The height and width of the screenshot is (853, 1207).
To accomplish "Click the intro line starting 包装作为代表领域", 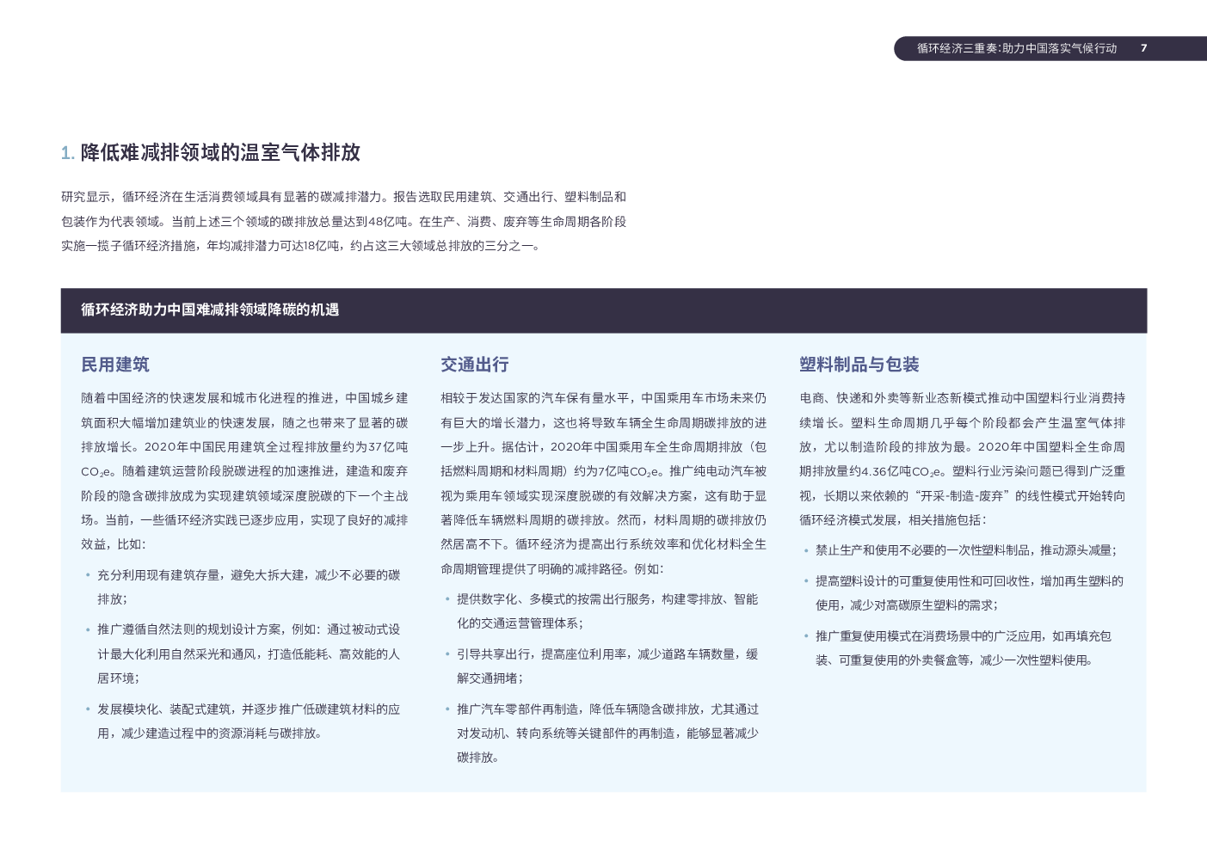I will (x=343, y=221).
